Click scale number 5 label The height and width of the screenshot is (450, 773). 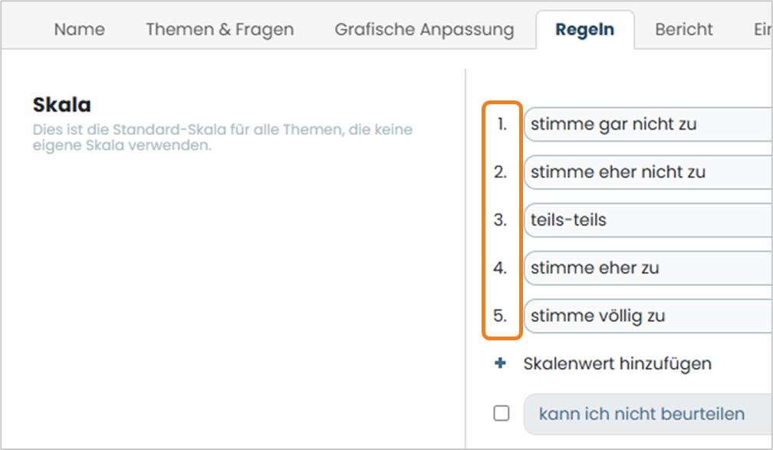[x=500, y=315]
